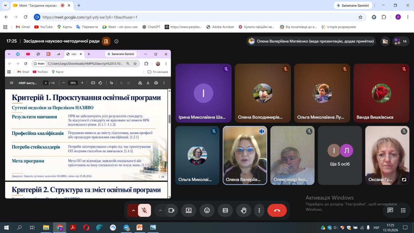
Task: Click the "Запитати Gemini" button
Action: tap(353, 6)
